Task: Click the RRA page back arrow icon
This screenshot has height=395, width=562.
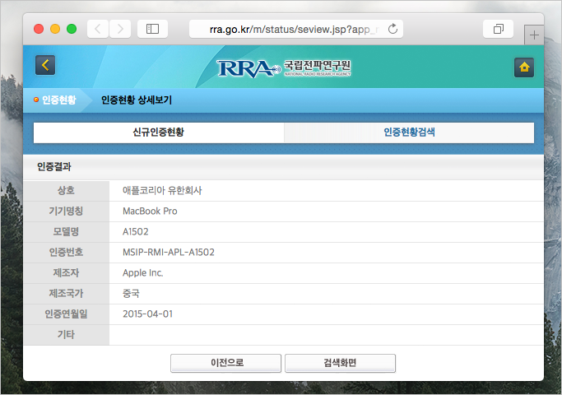Action: click(45, 65)
